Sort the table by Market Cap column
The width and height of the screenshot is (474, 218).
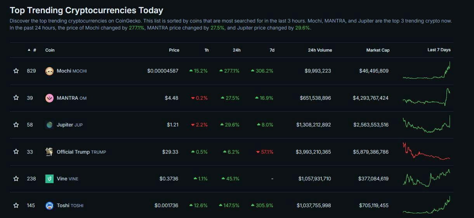pos(378,50)
